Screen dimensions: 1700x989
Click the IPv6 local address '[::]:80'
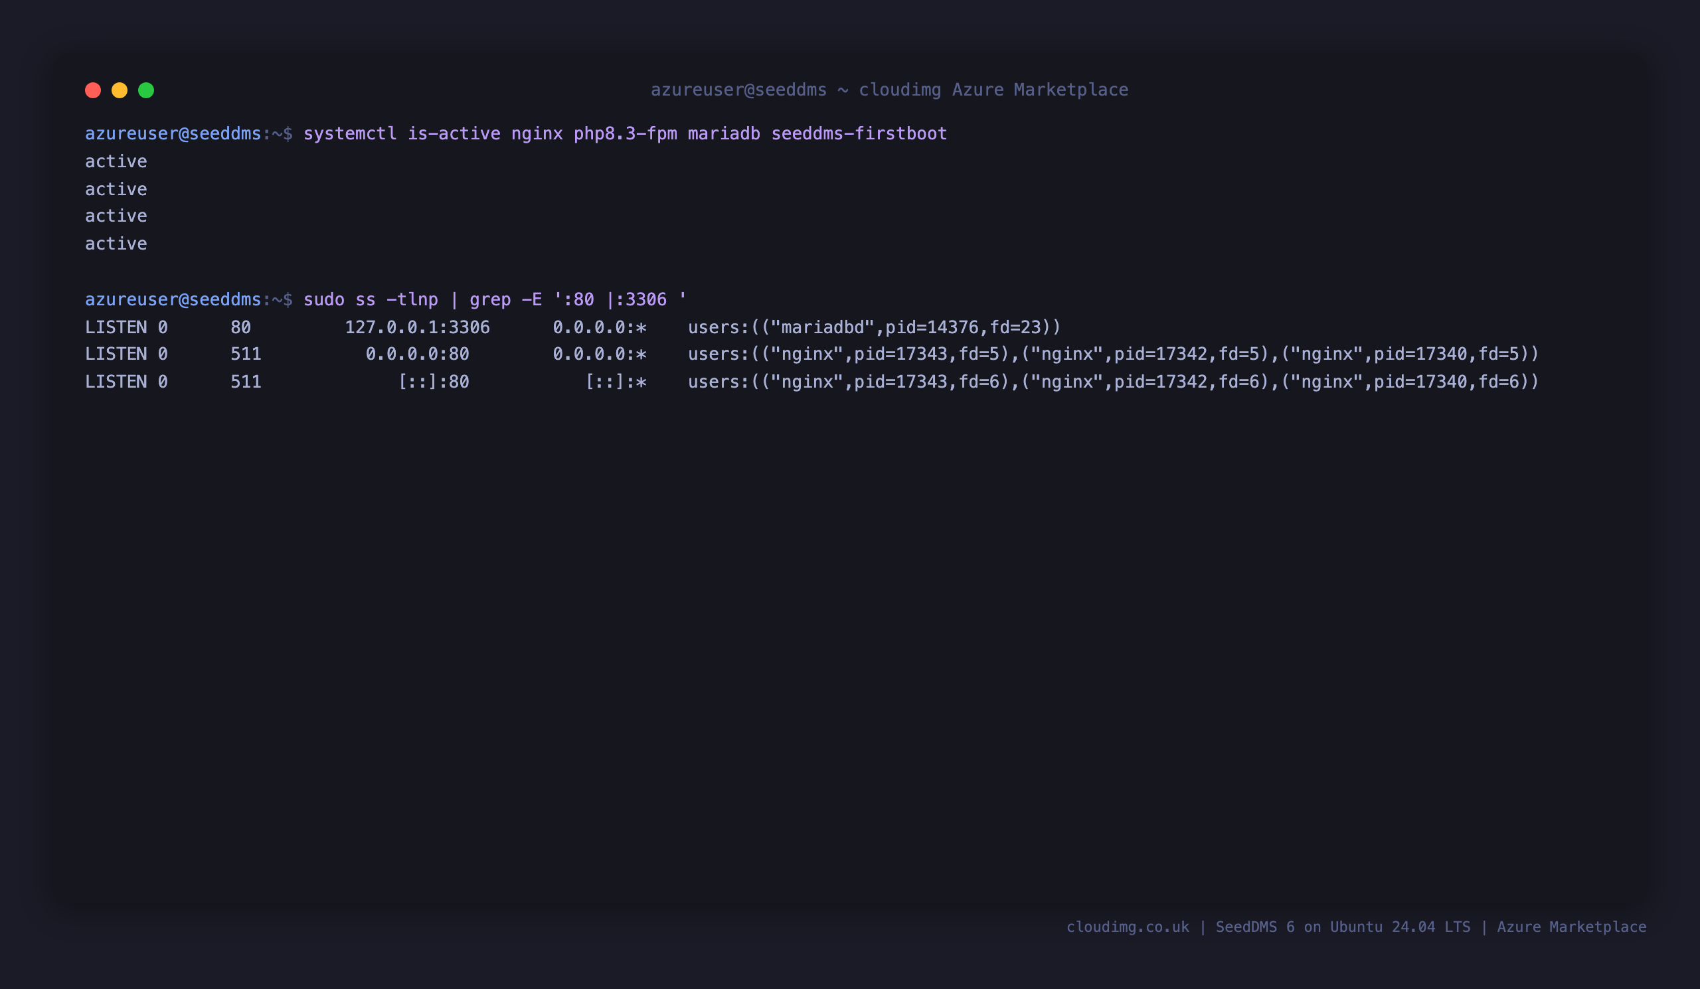point(433,382)
